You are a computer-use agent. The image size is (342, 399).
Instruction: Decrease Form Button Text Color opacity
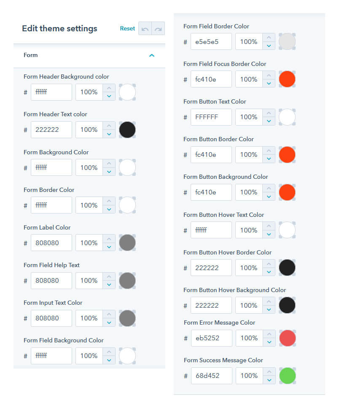tap(269, 121)
